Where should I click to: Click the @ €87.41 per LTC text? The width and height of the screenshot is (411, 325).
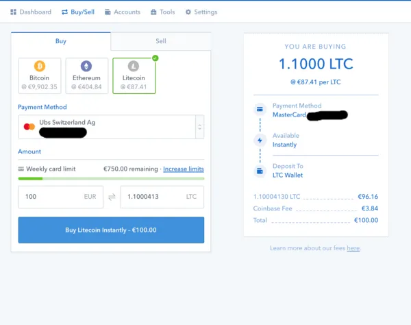pos(316,82)
